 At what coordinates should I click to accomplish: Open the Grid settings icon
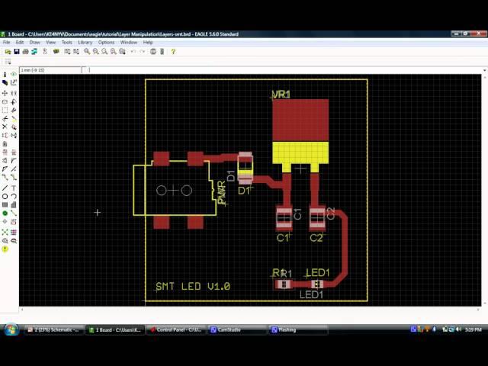tap(8, 62)
